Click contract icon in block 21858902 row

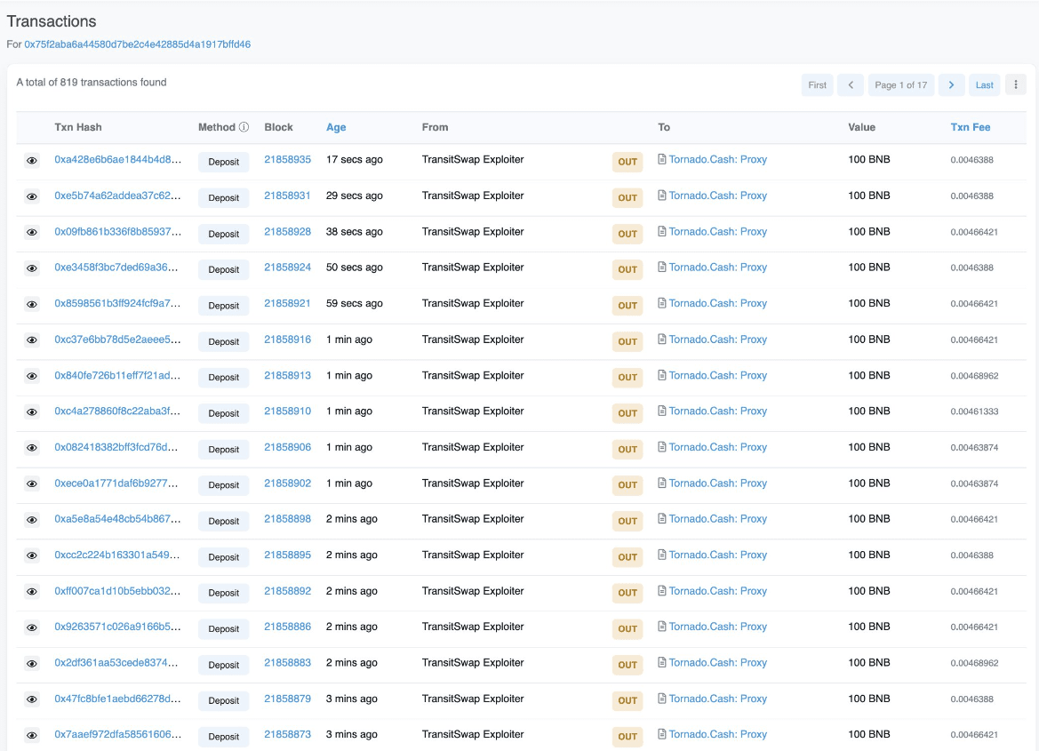point(661,483)
